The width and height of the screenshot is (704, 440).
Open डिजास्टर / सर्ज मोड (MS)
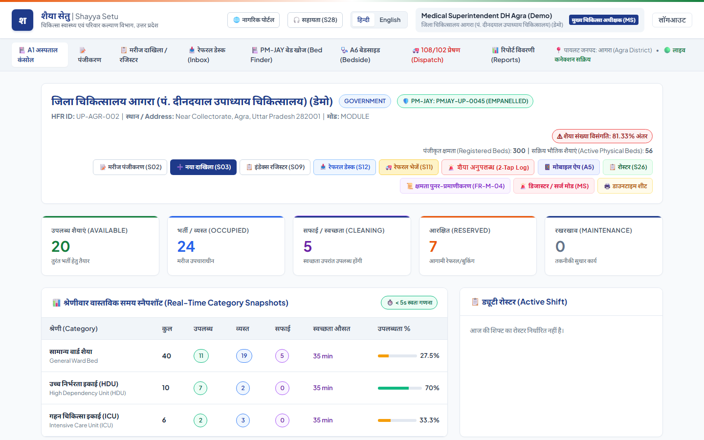coord(554,186)
